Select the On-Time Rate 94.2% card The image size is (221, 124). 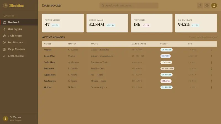(x=196, y=23)
